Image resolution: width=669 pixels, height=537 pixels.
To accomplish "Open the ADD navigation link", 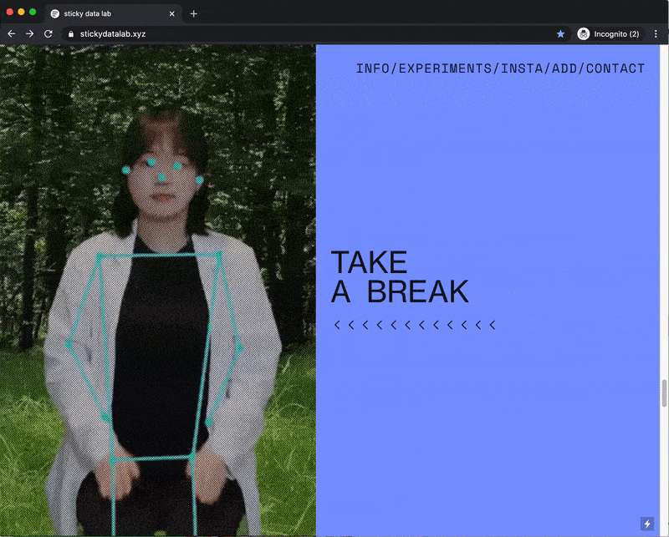I will [564, 68].
